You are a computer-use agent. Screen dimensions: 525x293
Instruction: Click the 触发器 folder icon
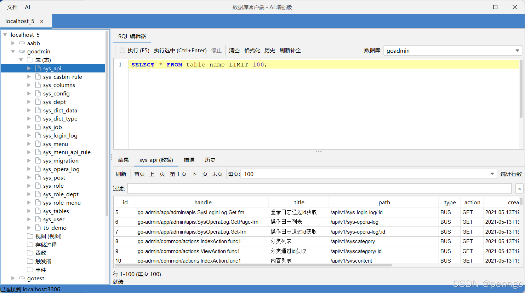pos(30,261)
